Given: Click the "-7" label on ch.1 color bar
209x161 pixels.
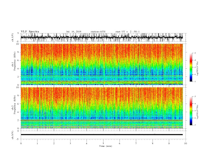Looking at the screenshot, I should [194, 82].
